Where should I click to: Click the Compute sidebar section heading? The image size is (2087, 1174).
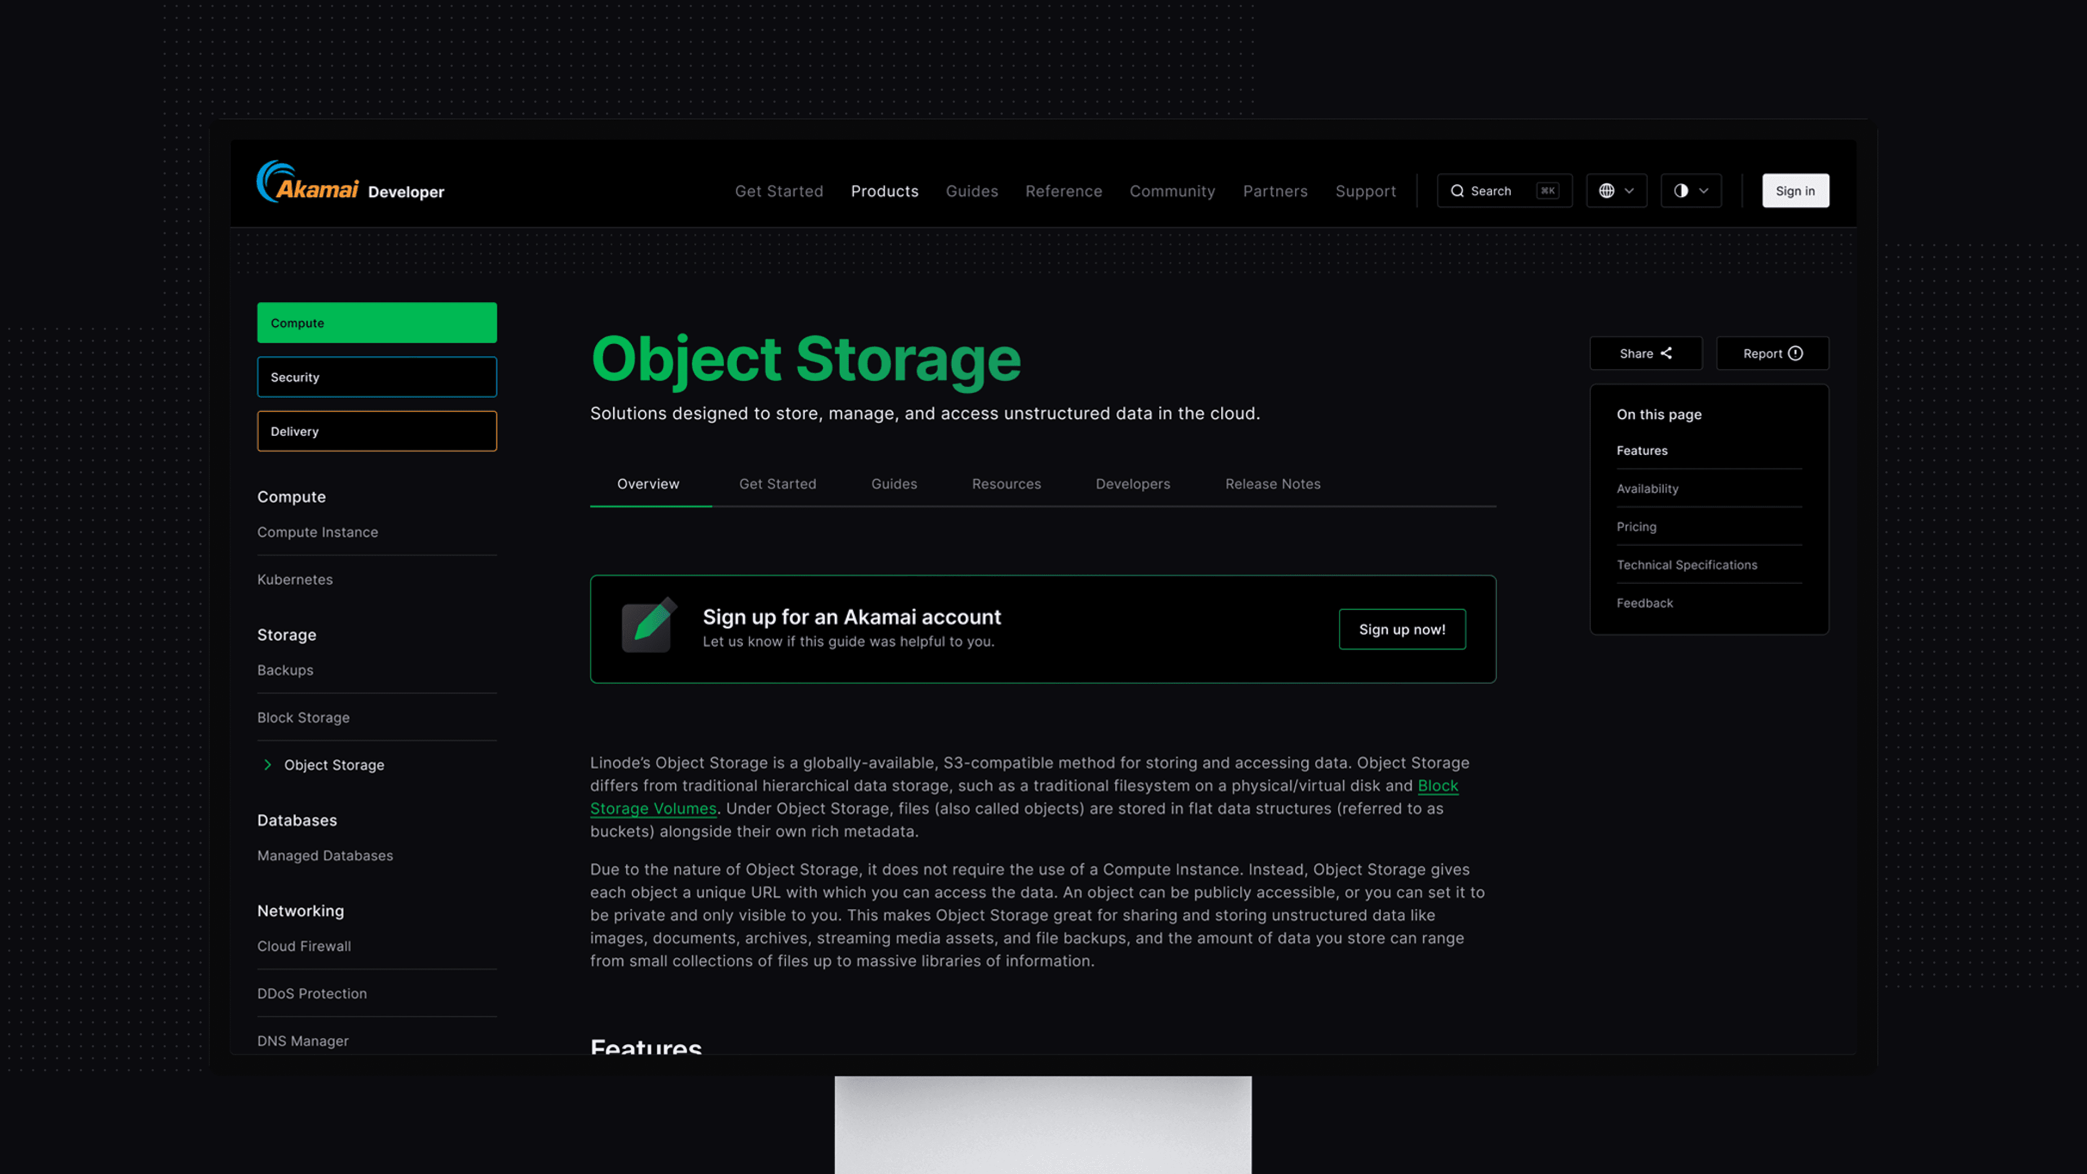click(291, 497)
